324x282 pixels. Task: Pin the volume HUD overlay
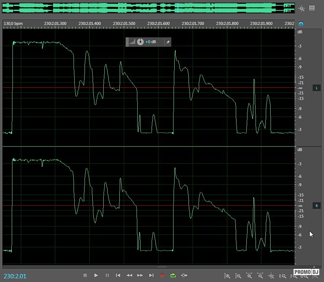click(168, 42)
